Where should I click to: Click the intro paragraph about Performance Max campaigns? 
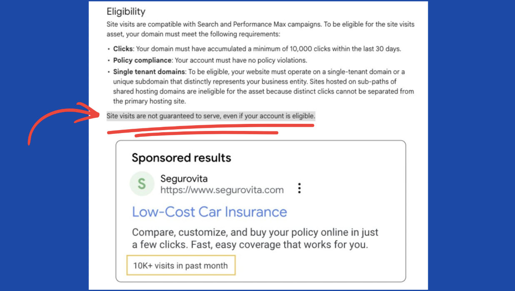[x=260, y=29]
